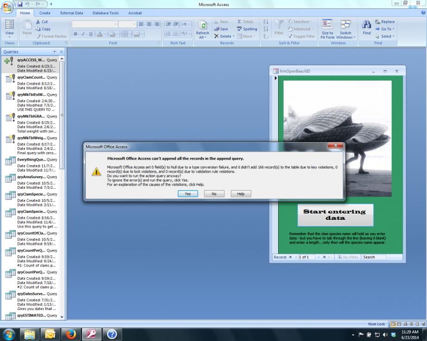Open the Home ribbon tab
The image size is (427, 341).
click(25, 13)
